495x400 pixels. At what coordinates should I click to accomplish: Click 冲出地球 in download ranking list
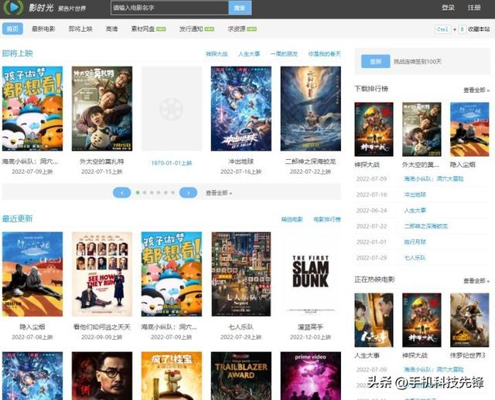tap(415, 195)
